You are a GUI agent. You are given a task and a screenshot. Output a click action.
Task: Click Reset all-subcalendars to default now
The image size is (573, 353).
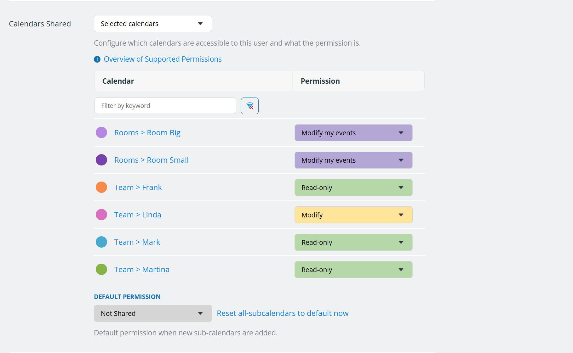[x=282, y=313]
